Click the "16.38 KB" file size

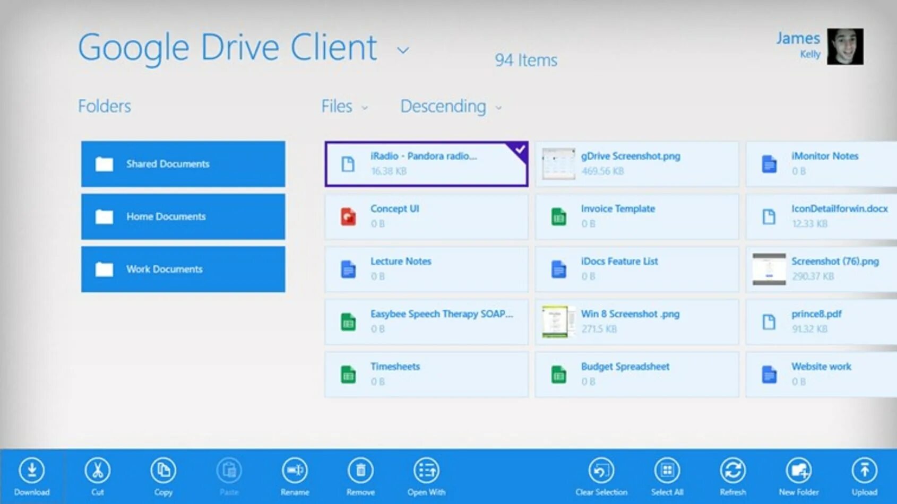(x=389, y=171)
